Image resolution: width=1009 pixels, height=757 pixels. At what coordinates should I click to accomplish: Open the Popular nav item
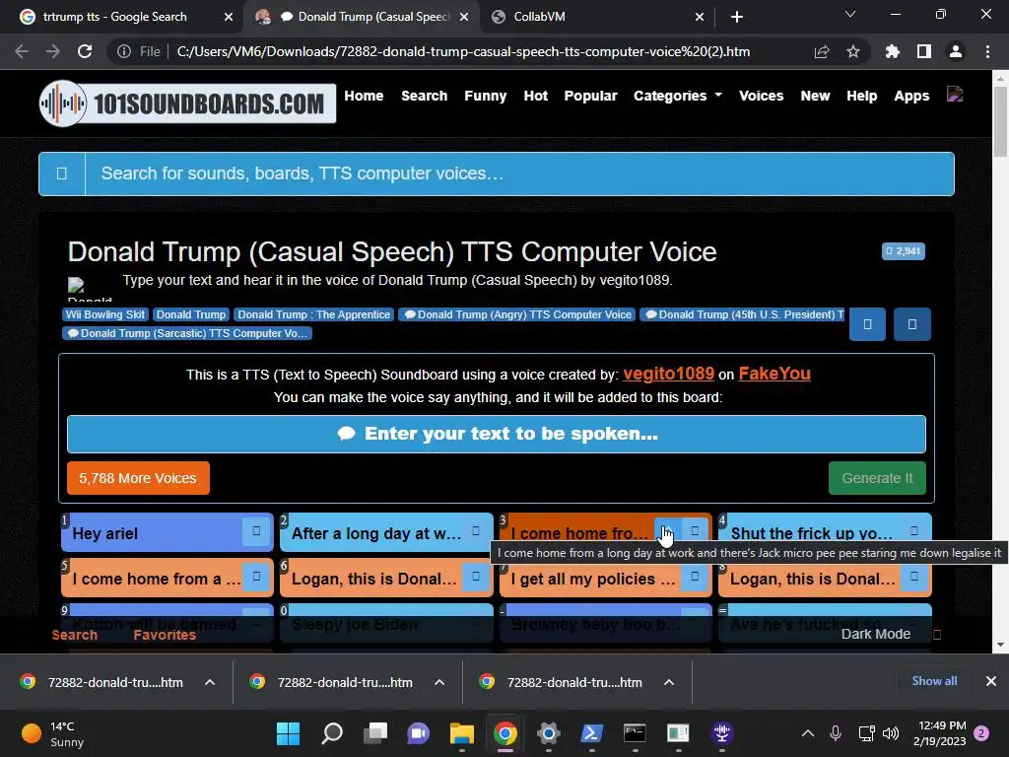coord(591,96)
